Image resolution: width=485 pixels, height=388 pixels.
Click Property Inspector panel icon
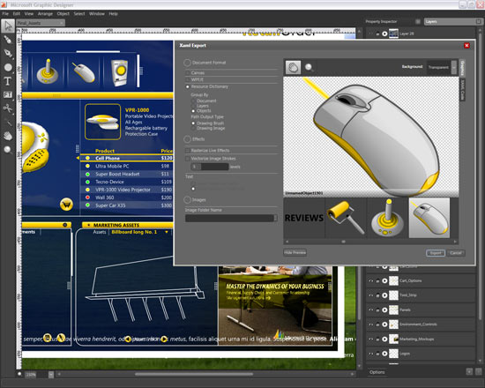pyautogui.click(x=418, y=21)
